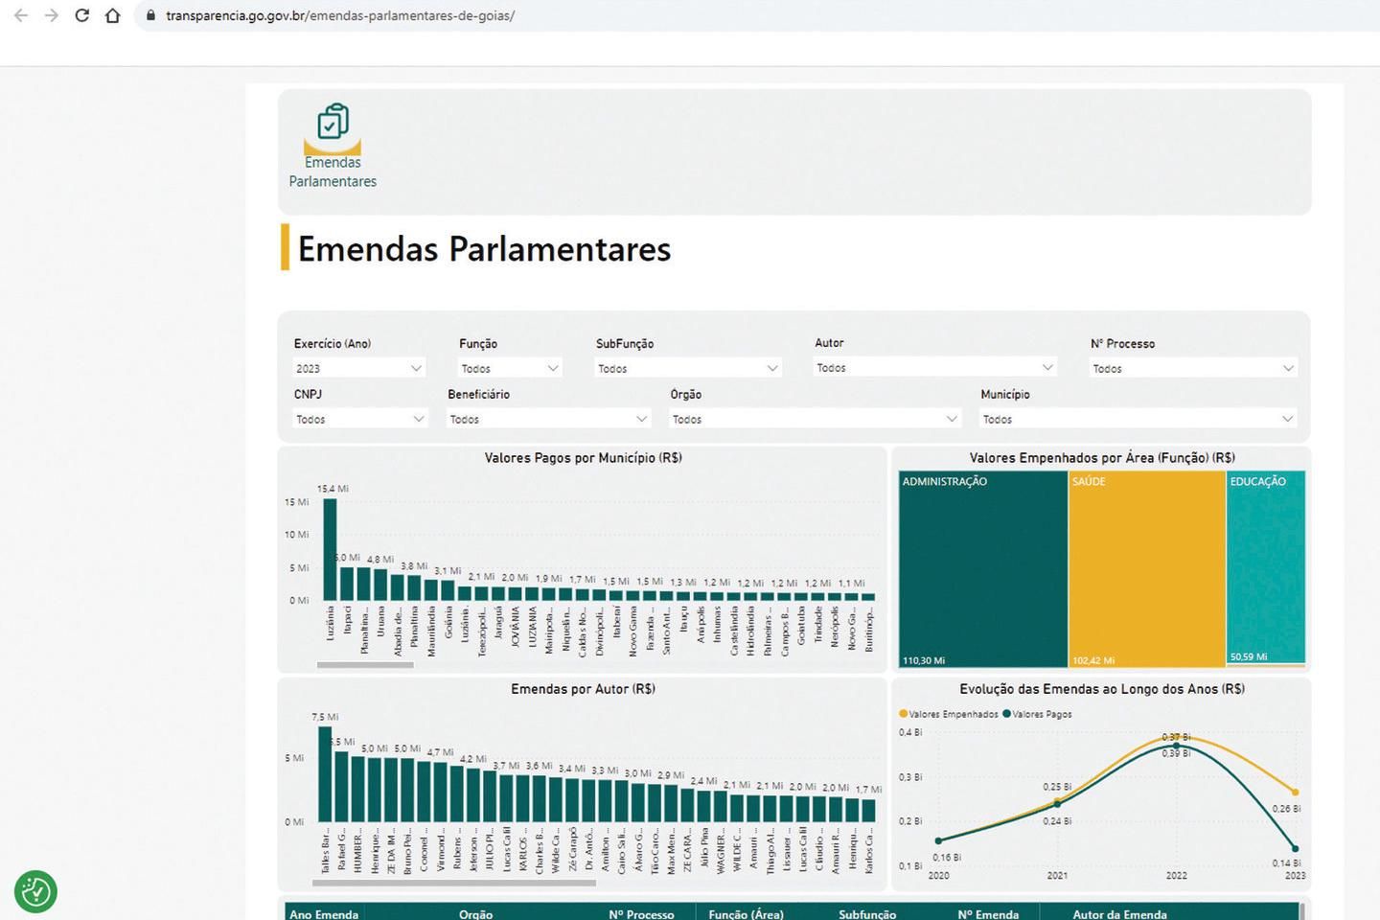Sort by Nº Processo column header
This screenshot has width=1380, height=920.
tap(641, 914)
